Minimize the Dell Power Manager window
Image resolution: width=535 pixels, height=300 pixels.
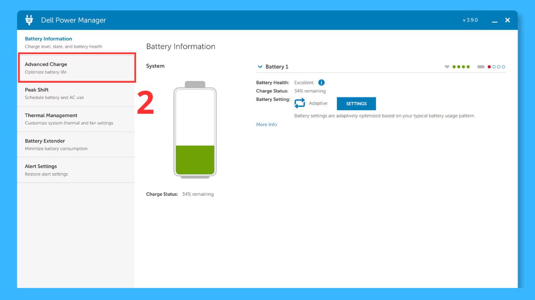coord(494,20)
